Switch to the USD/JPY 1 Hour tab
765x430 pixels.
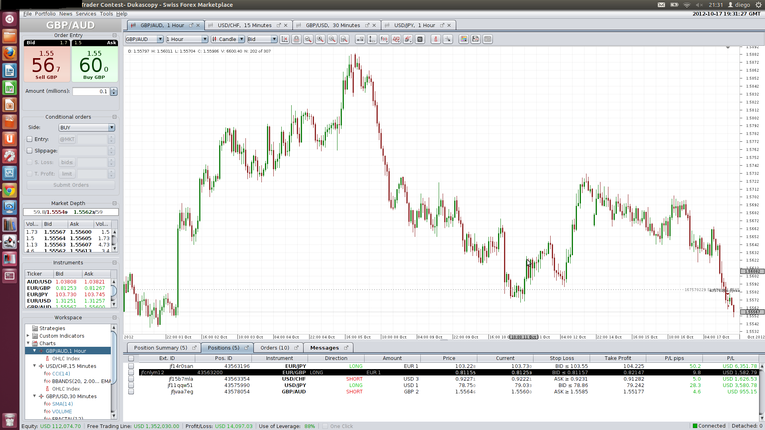414,25
